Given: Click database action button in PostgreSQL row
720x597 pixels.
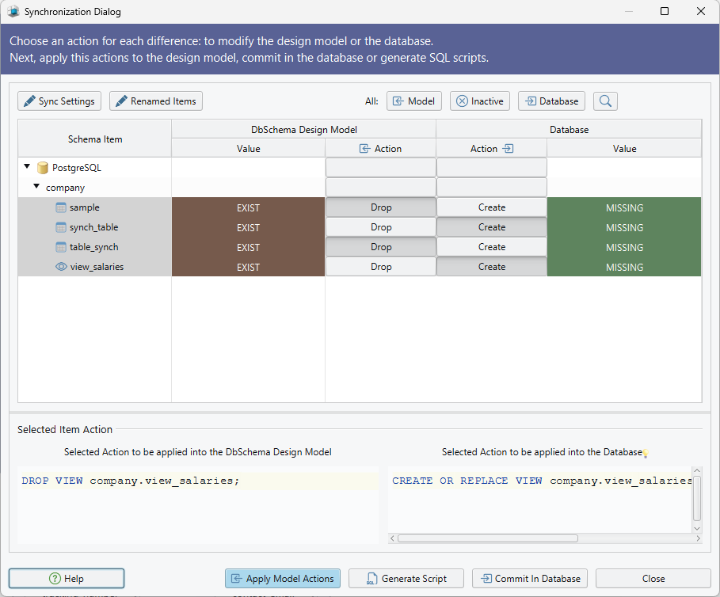Looking at the screenshot, I should 492,168.
